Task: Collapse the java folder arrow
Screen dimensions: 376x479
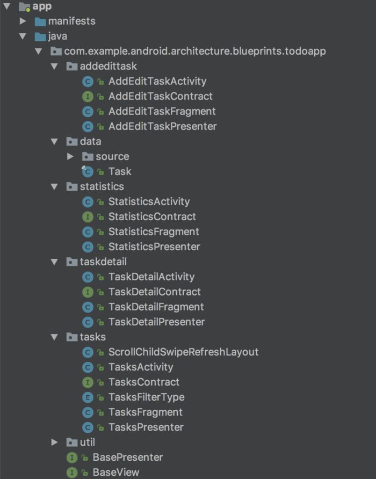Action: [x=23, y=37]
